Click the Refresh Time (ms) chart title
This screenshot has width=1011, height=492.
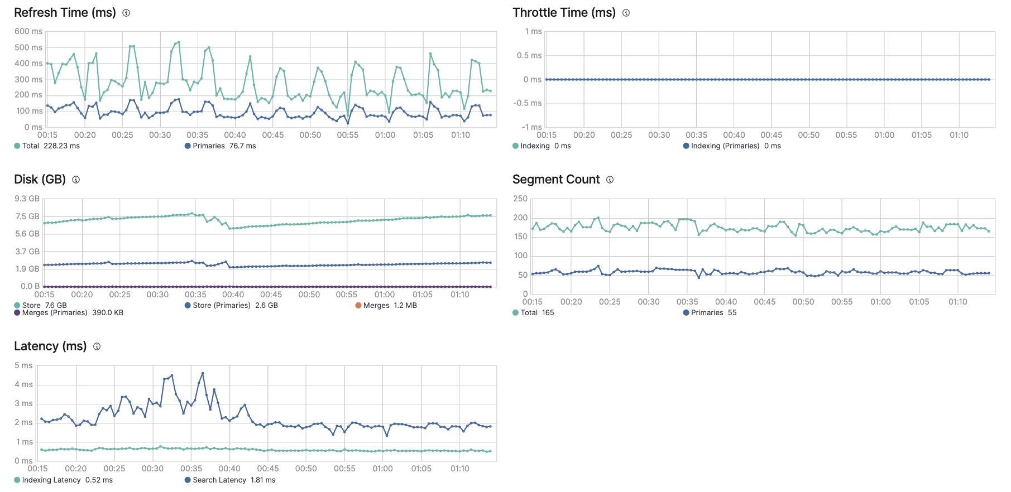65,13
